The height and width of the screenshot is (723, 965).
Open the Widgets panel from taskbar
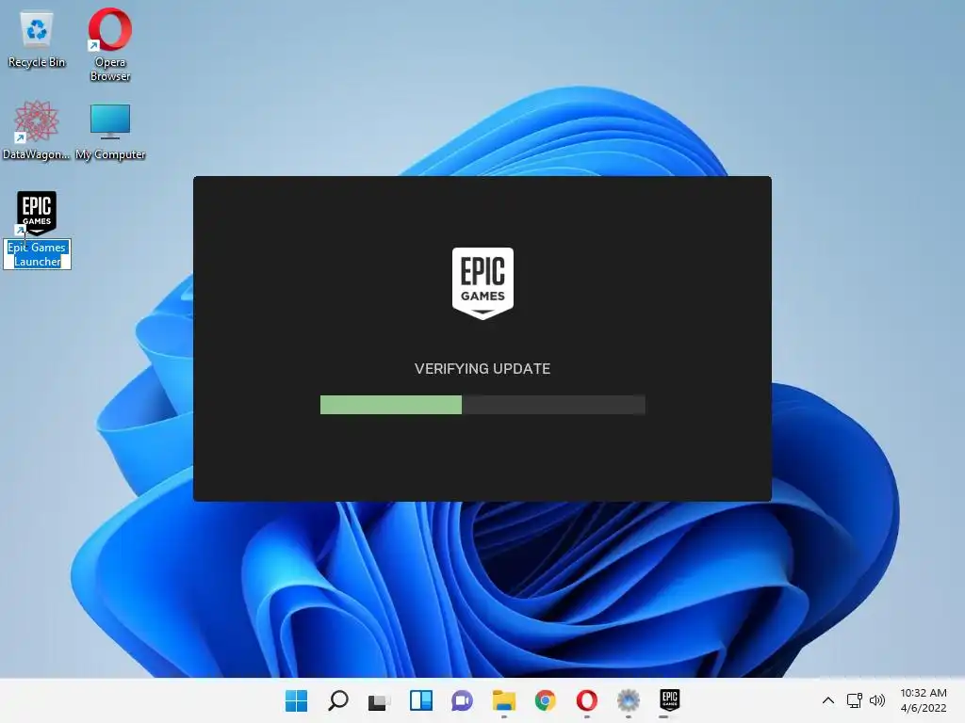[421, 700]
